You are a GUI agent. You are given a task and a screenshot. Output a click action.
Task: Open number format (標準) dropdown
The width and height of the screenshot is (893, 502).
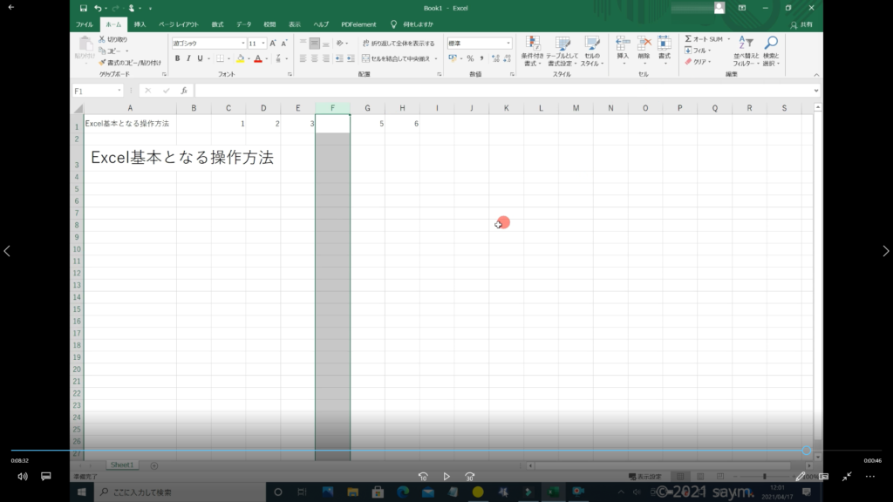(508, 43)
